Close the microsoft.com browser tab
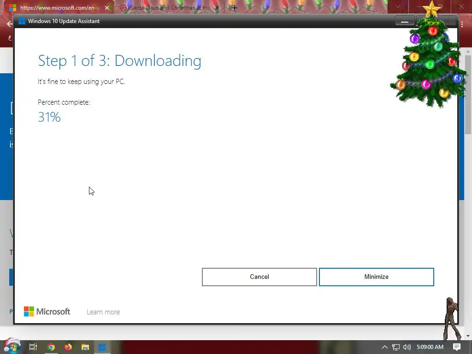Viewport: 472px width, 354px height. coord(107,8)
